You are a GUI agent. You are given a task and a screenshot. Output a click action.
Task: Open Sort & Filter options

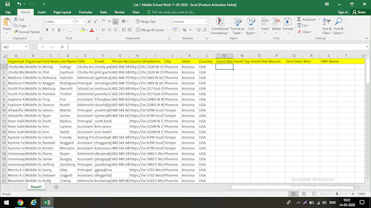327,26
